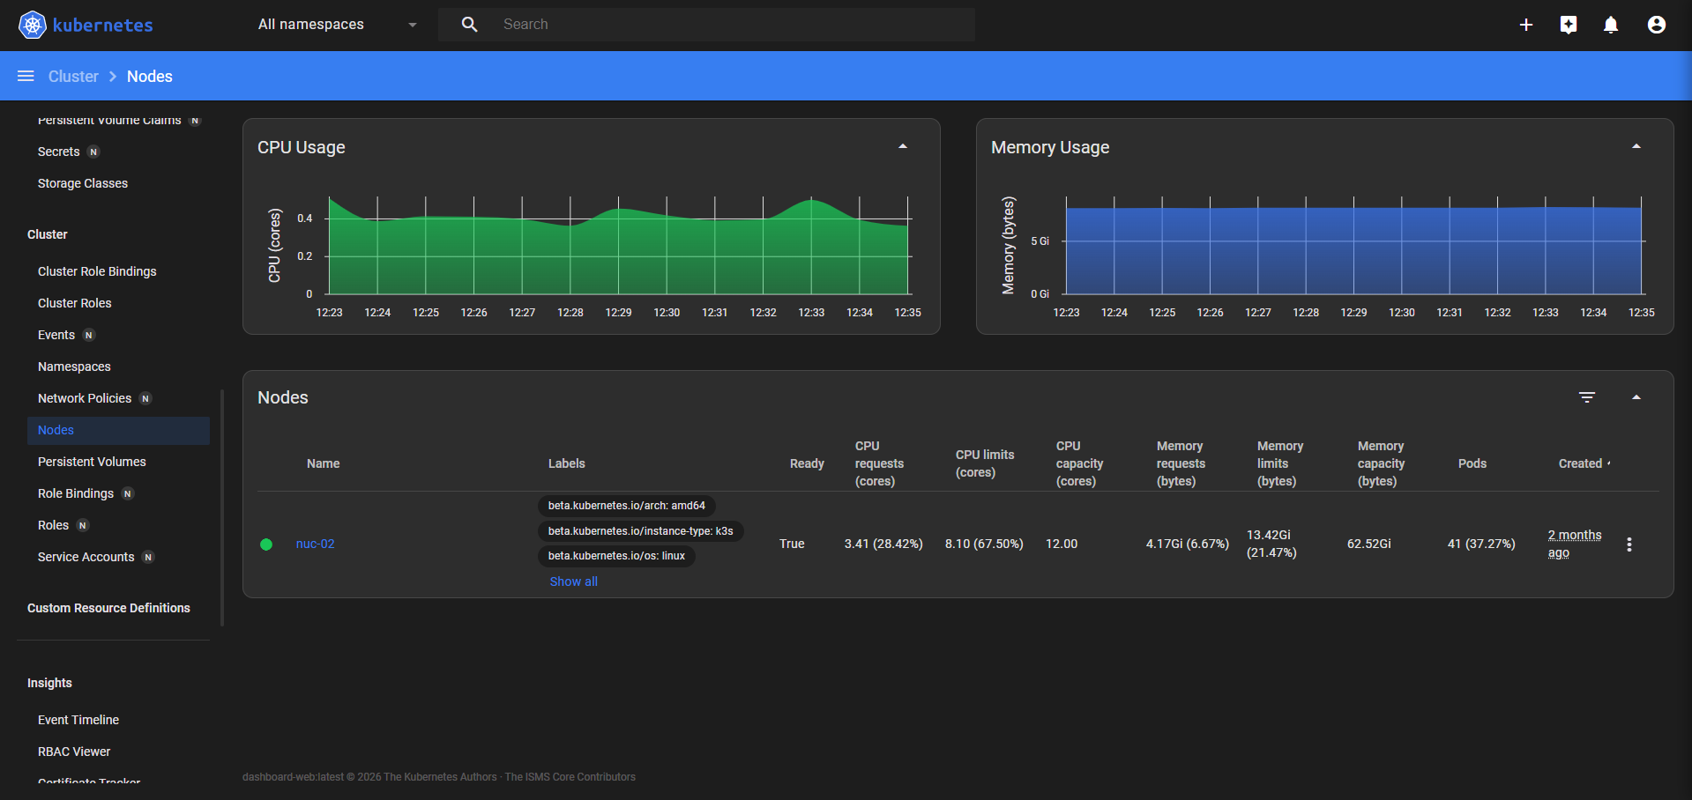Select Namespaces in the sidebar
Screen dimensions: 1692x800
click(x=74, y=367)
